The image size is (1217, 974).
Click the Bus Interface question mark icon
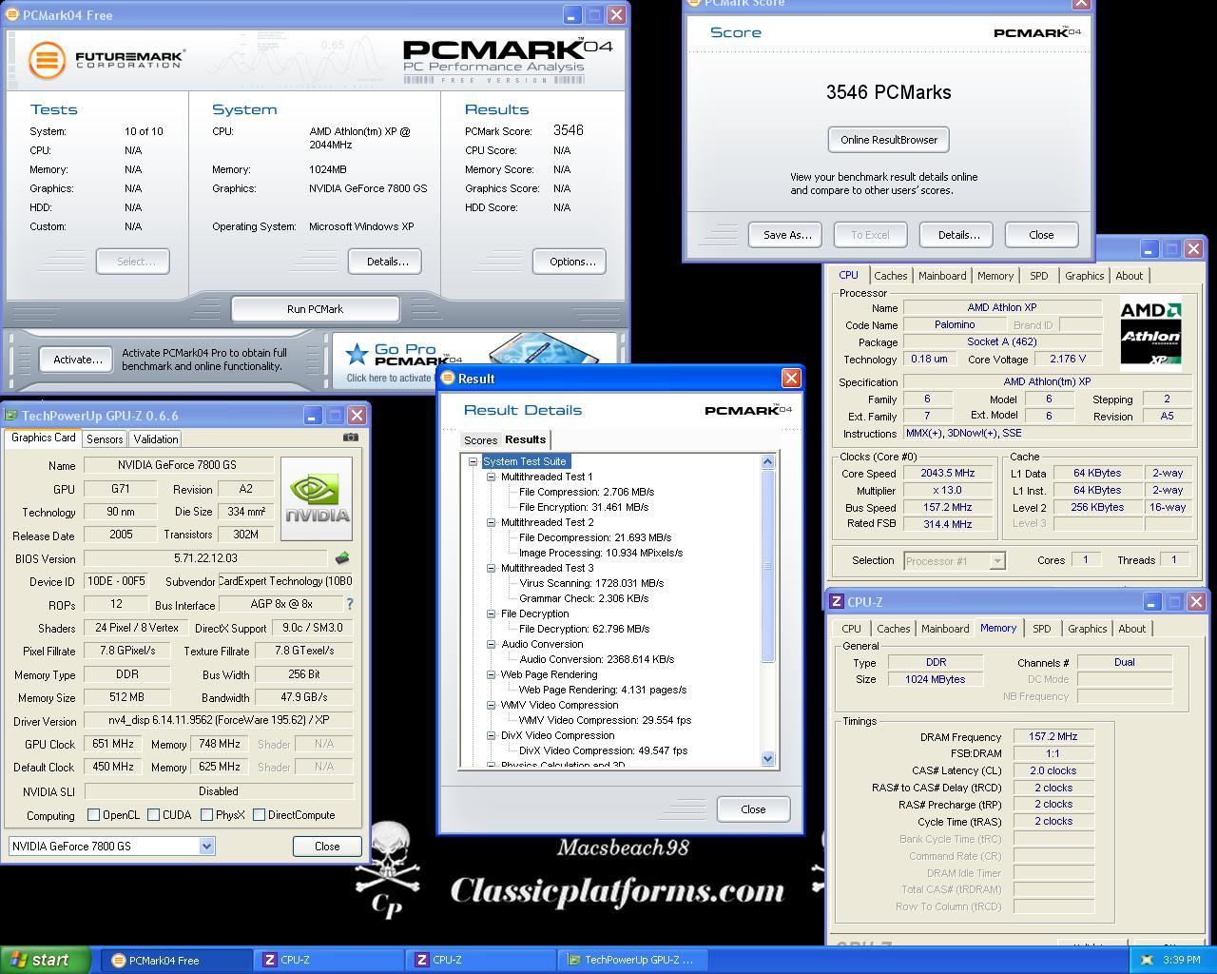click(x=349, y=604)
